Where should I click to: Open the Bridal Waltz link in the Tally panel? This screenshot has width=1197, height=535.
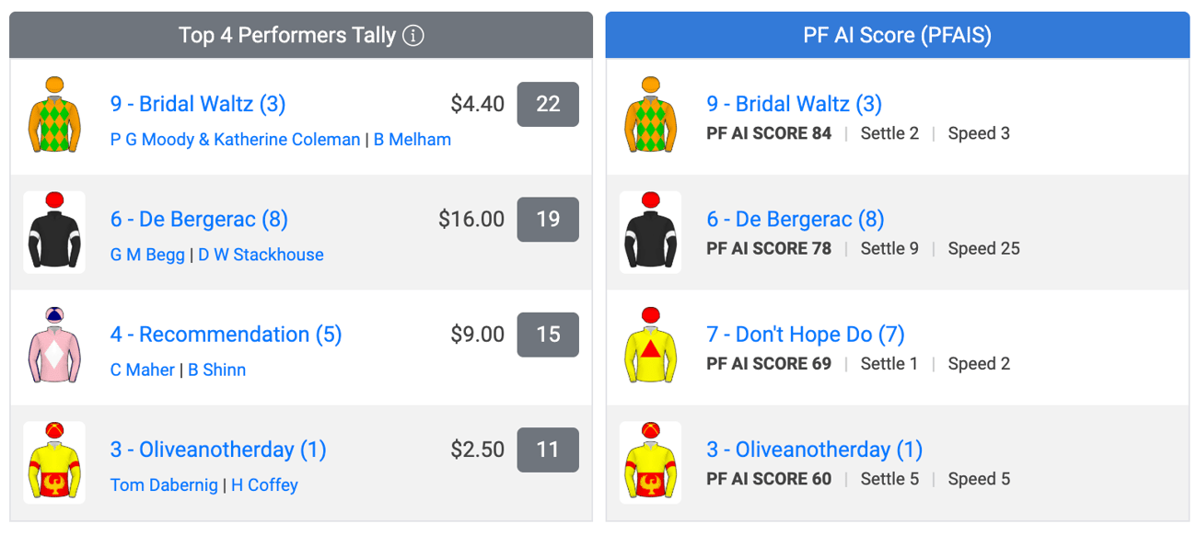tap(198, 104)
